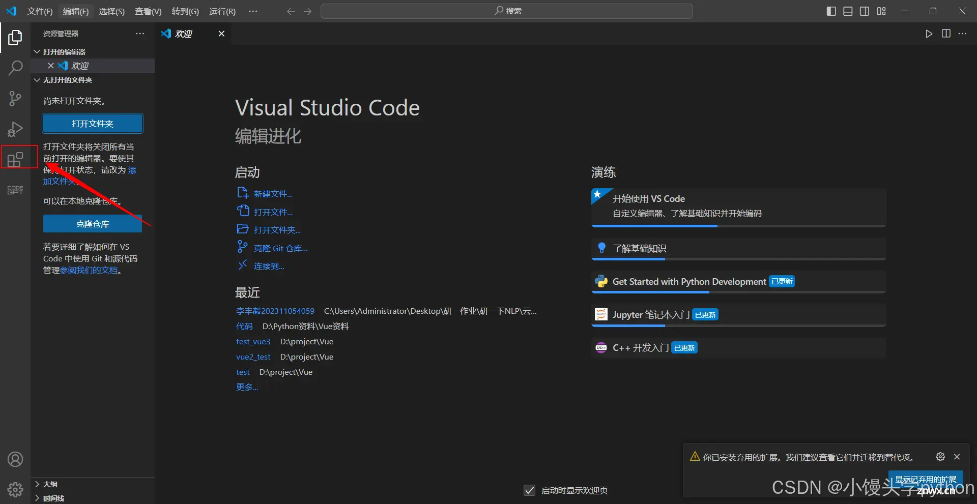Expand the 时间线 section
The height and width of the screenshot is (504, 977).
point(93,498)
